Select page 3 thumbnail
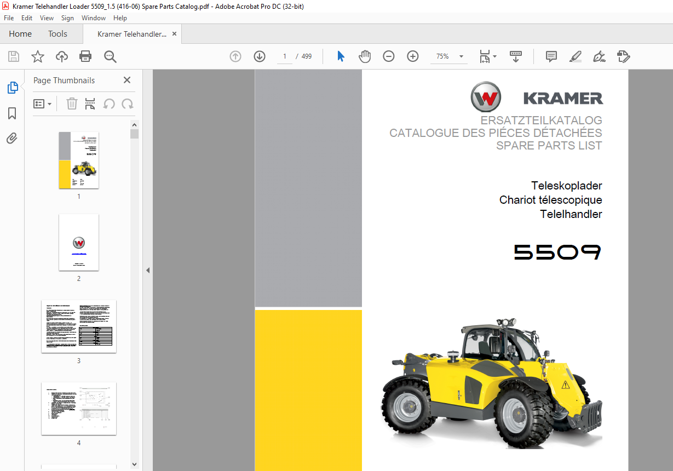Screen dimensions: 673x471 coord(79,326)
